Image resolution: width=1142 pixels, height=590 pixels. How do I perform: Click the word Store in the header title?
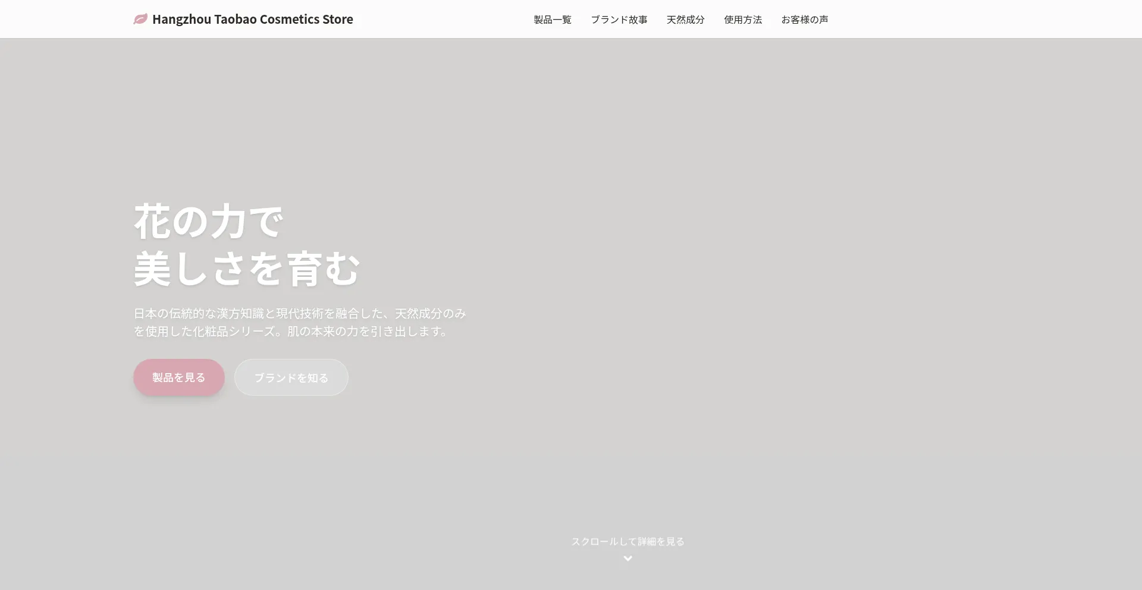point(337,19)
